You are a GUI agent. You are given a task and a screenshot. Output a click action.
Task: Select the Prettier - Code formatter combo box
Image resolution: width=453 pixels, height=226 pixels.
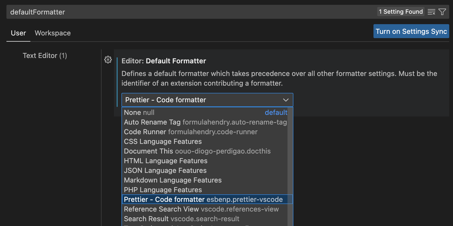pyautogui.click(x=204, y=100)
